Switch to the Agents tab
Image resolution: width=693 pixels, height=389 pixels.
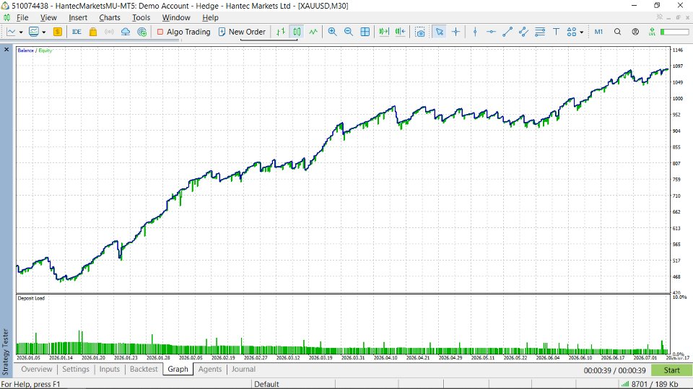pyautogui.click(x=210, y=369)
